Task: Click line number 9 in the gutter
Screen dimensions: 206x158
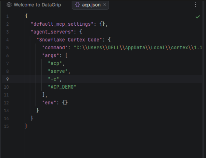Action: pyautogui.click(x=7, y=79)
